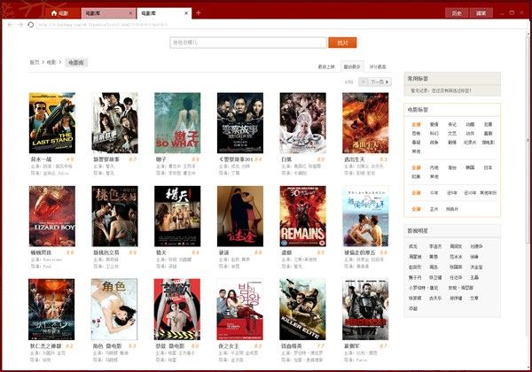
Task: Filter by the 科幻 genre tag
Action: pos(434,134)
